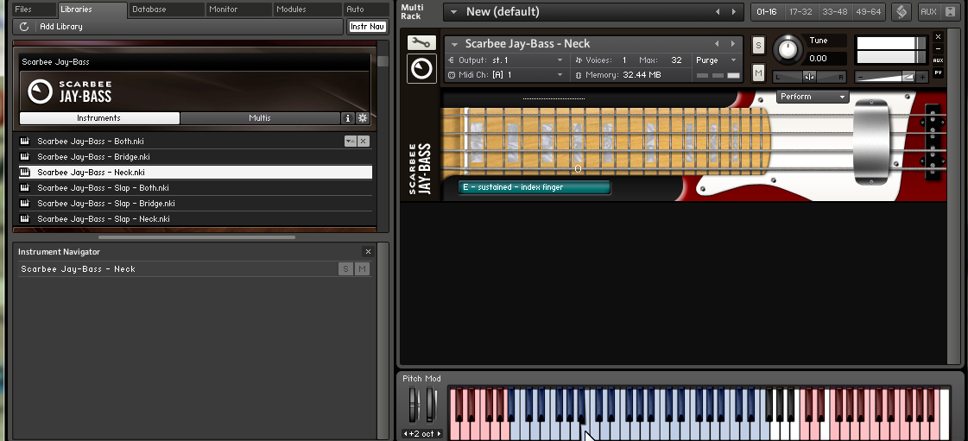The height and width of the screenshot is (441, 968).
Task: Click the sort arrows icon in the Both.nki row
Action: pos(350,142)
